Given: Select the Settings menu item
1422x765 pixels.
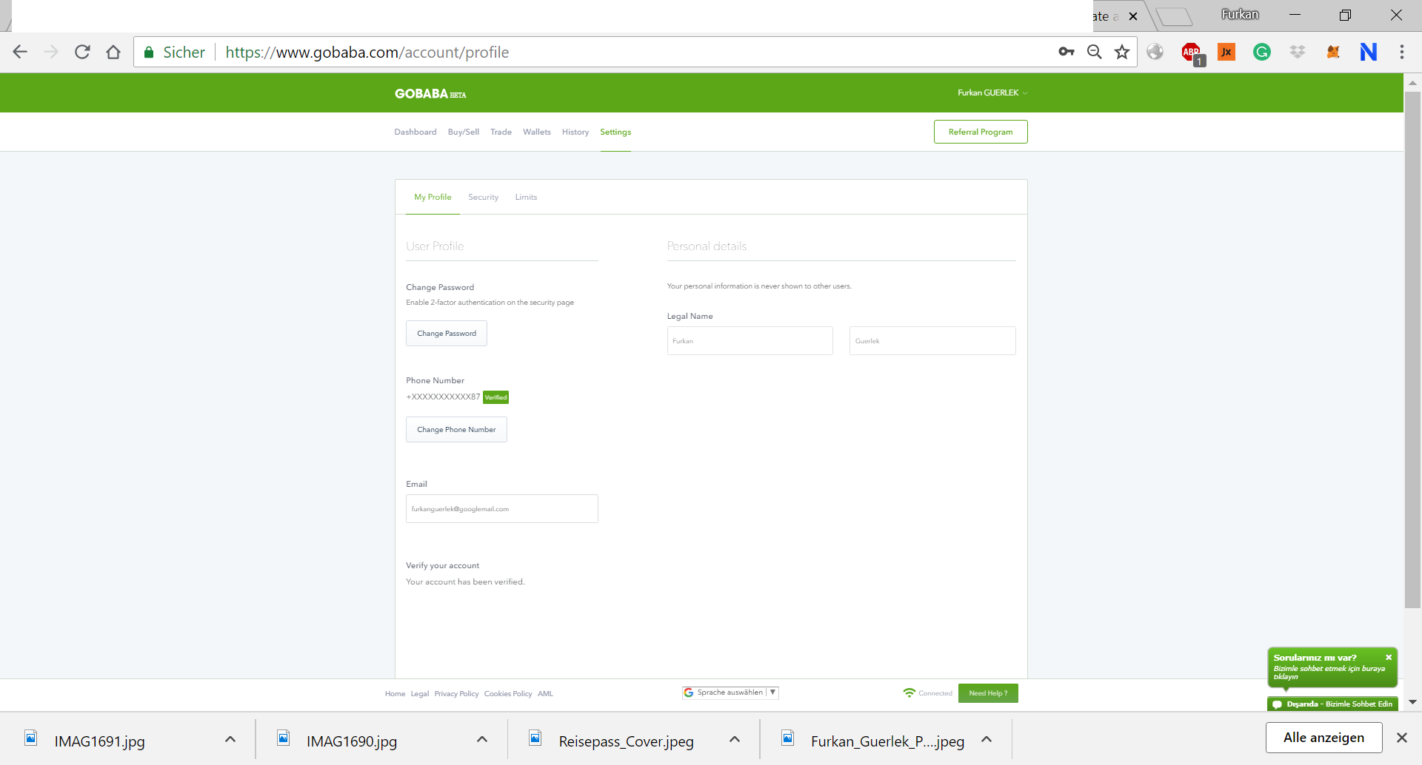Looking at the screenshot, I should coord(615,132).
